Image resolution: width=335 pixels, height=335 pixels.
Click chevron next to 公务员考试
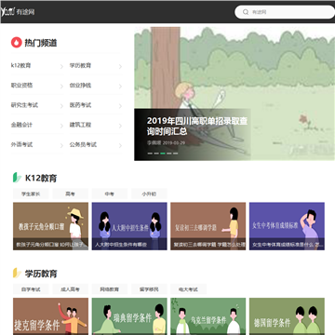tap(120, 145)
